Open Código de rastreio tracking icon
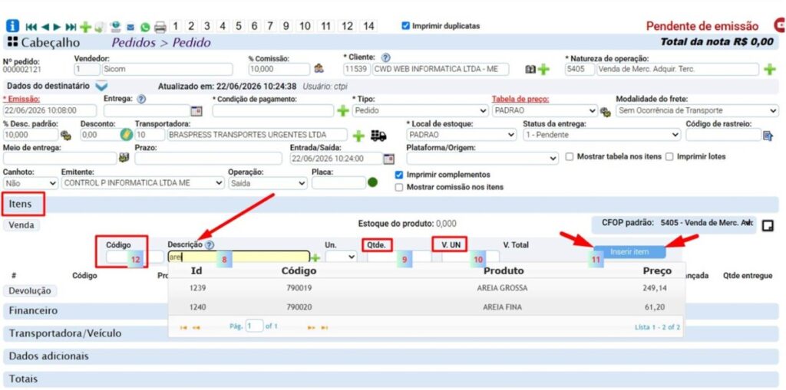 [x=768, y=135]
